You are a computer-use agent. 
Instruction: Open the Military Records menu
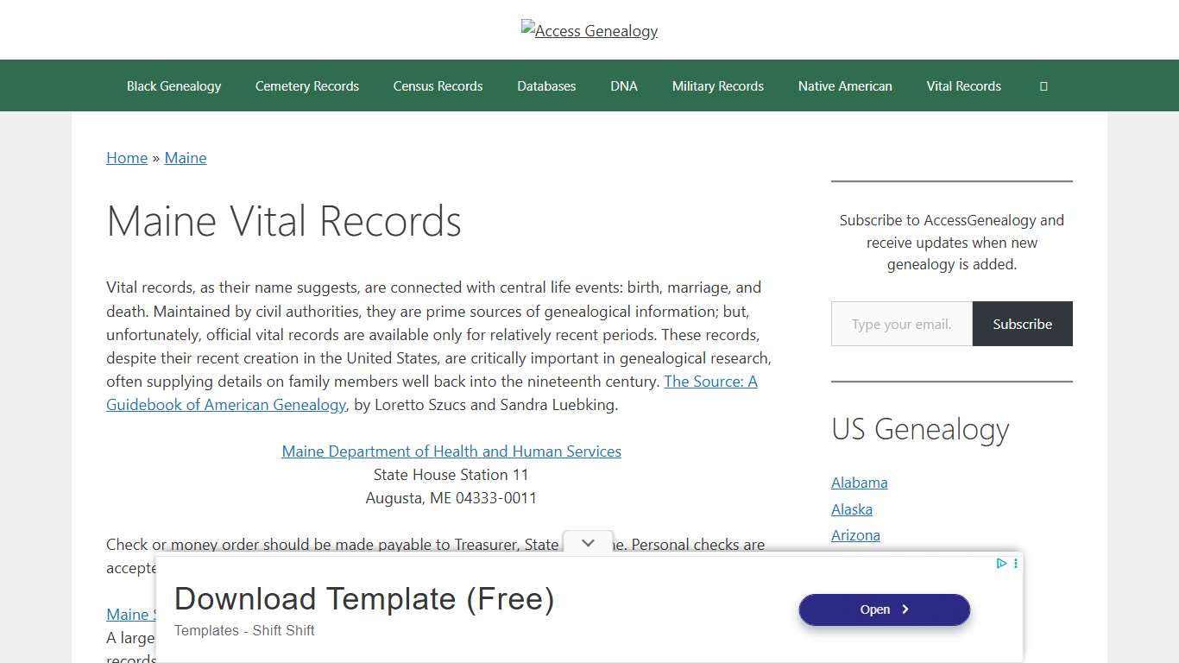(x=717, y=85)
